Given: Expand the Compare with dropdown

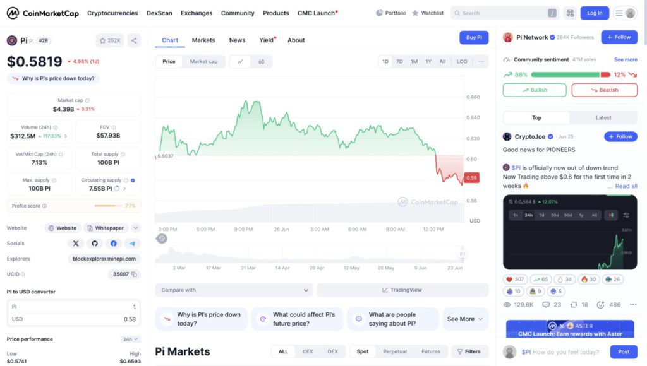Looking at the screenshot, I should click(234, 290).
